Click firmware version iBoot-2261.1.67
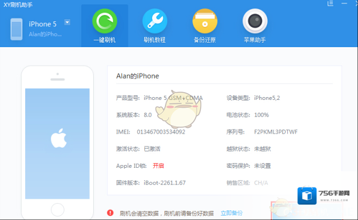 (x=164, y=183)
